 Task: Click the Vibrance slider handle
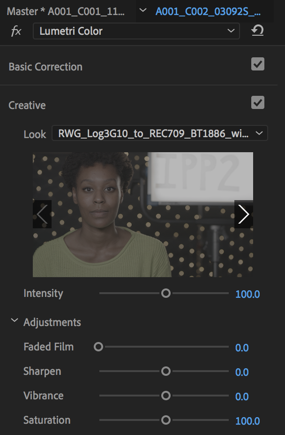[166, 396]
